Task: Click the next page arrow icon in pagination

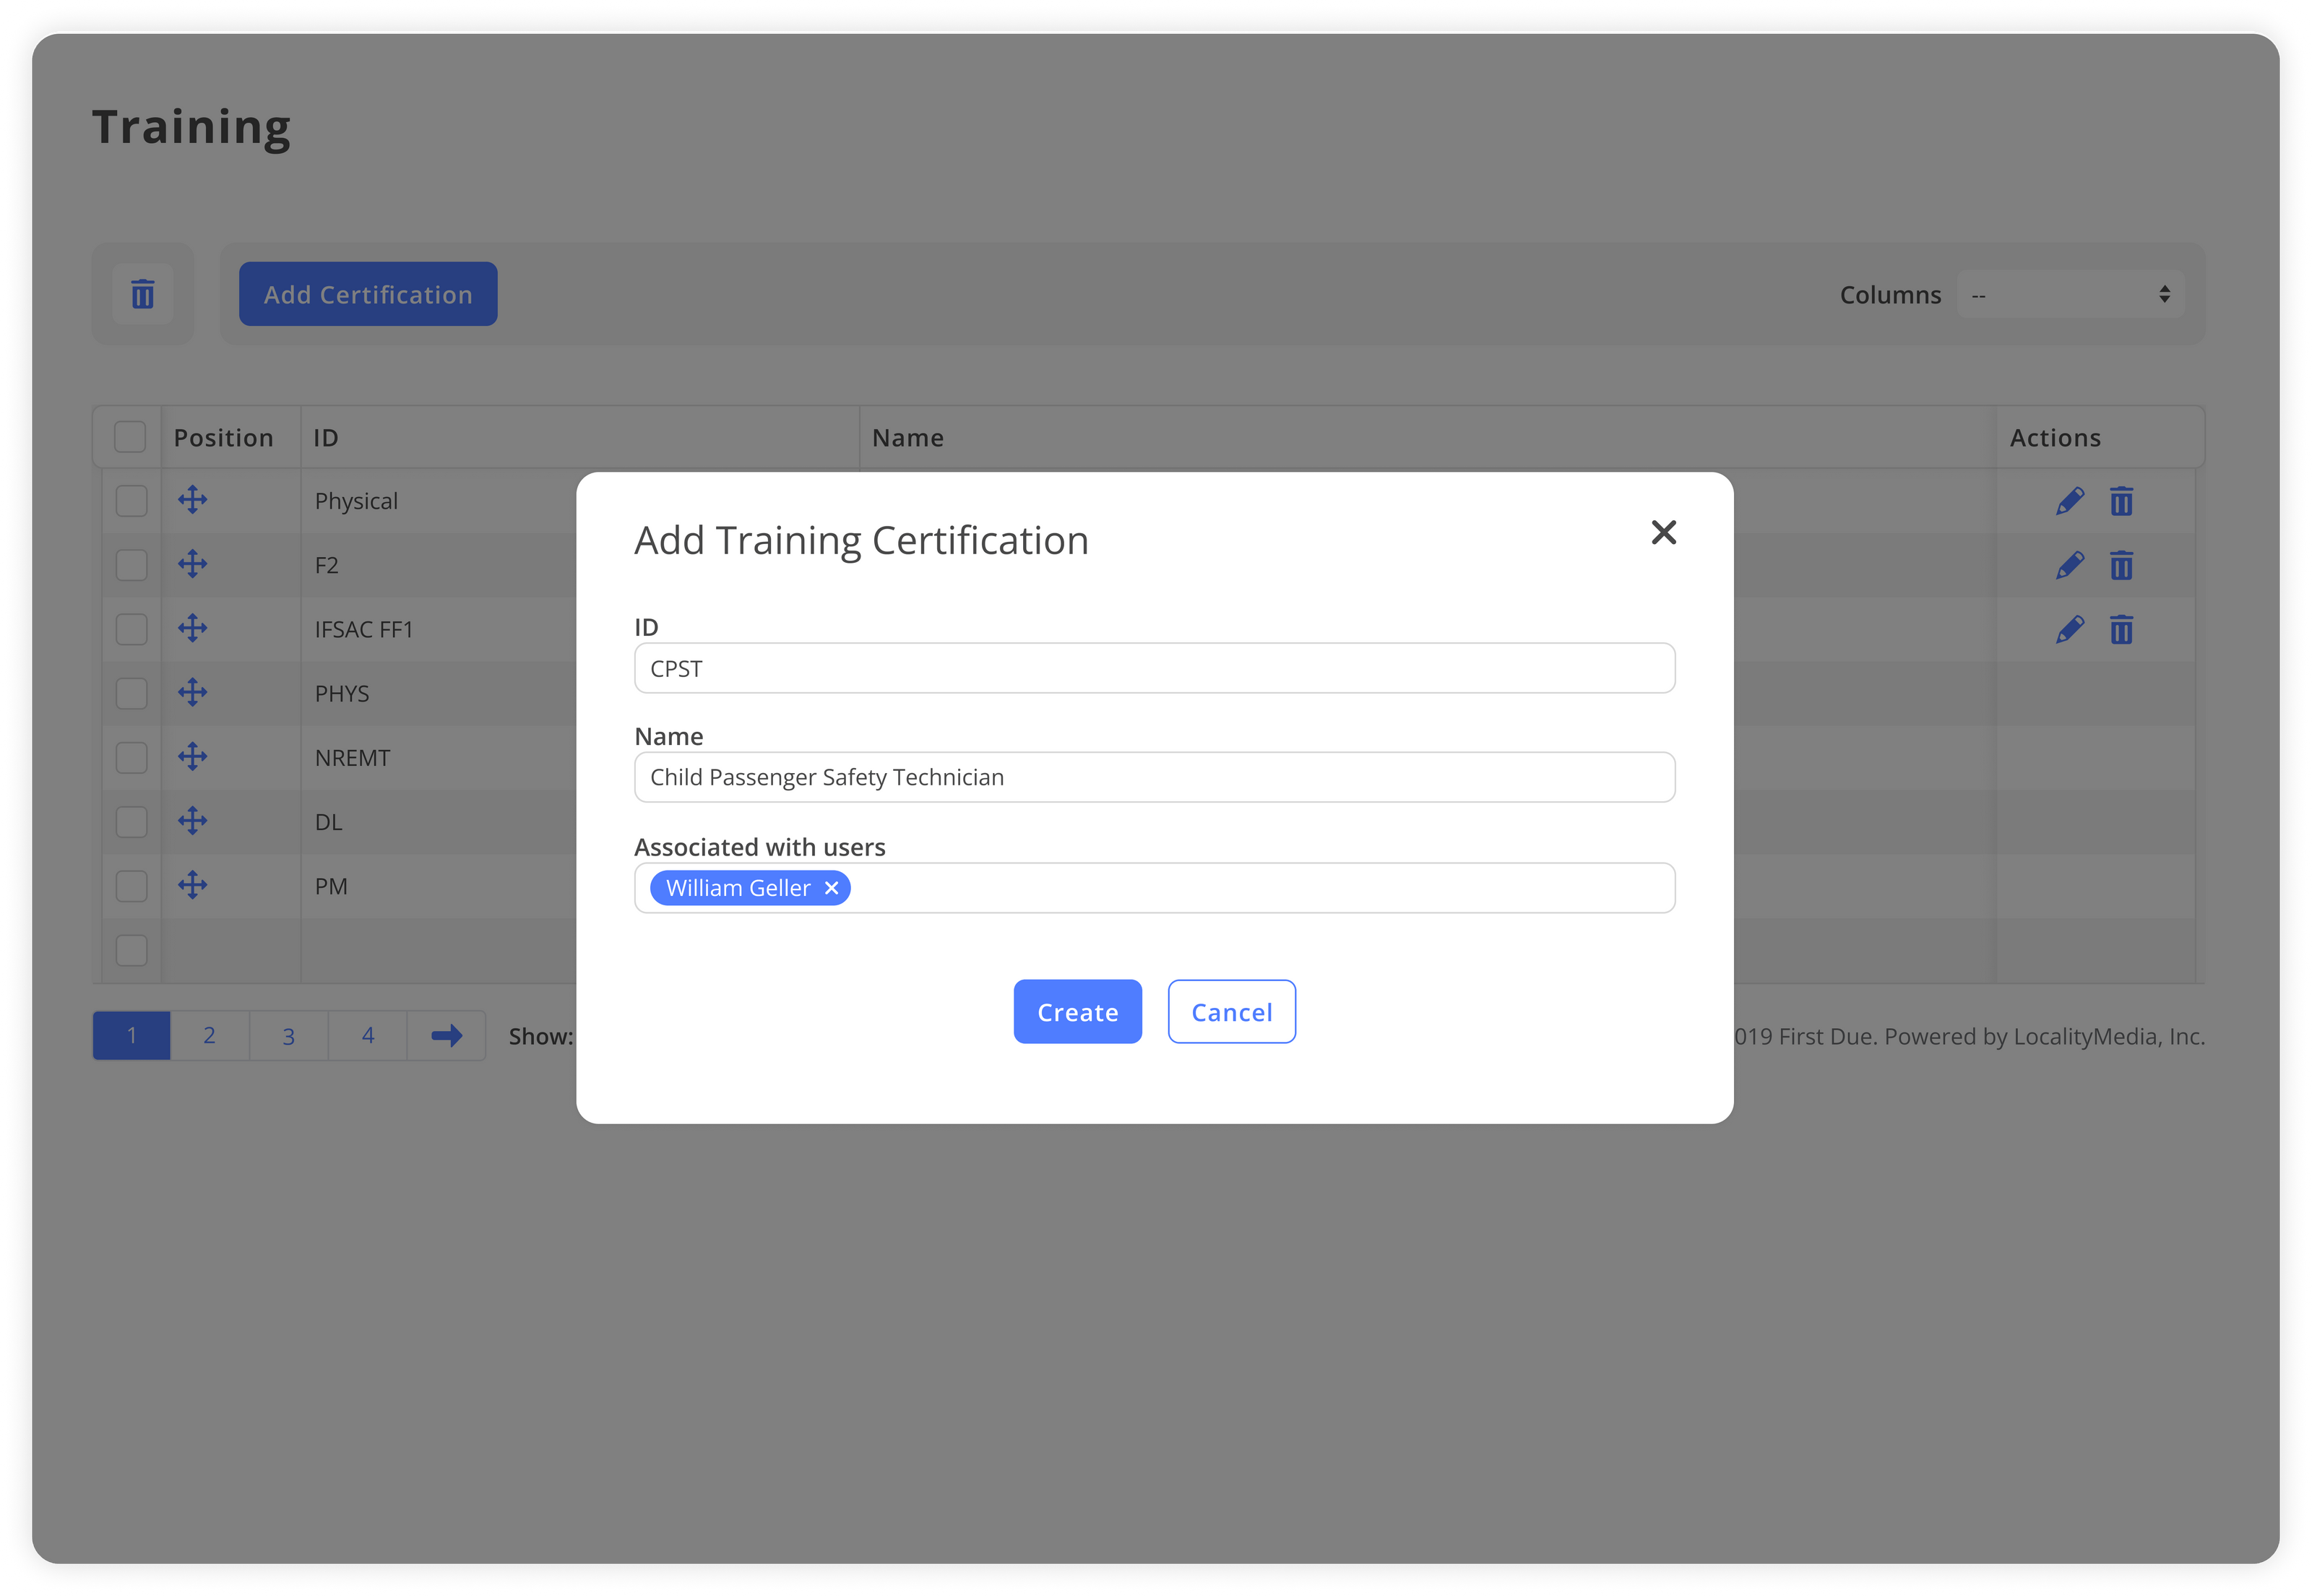Action: (446, 1035)
